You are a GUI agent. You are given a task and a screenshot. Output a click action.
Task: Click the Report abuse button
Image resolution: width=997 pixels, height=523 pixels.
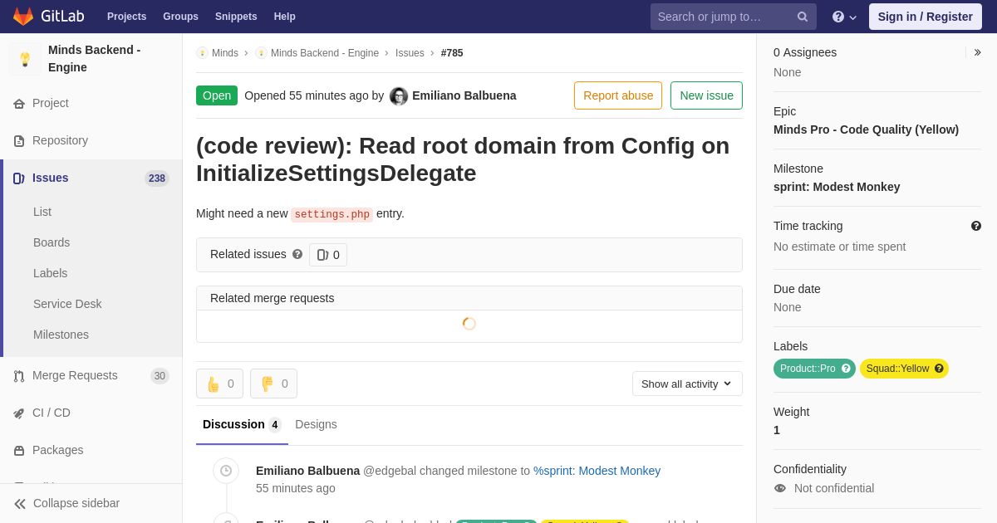tap(618, 95)
